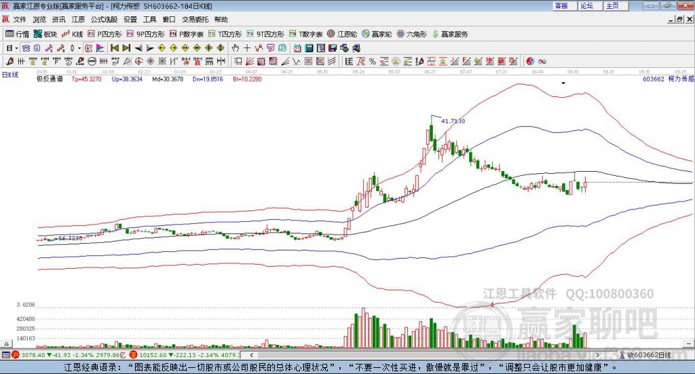Image resolution: width=695 pixels, height=374 pixels.
Task: Open the 板块 sector view
Action: pos(45,34)
